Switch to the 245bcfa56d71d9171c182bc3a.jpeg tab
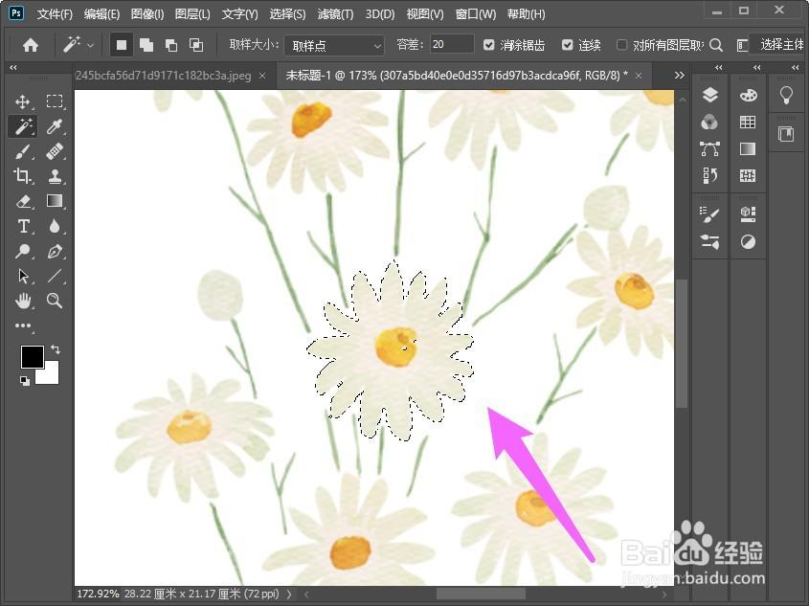This screenshot has width=809, height=606. click(163, 76)
